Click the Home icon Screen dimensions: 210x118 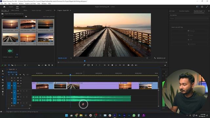pyautogui.click(x=4, y=7)
